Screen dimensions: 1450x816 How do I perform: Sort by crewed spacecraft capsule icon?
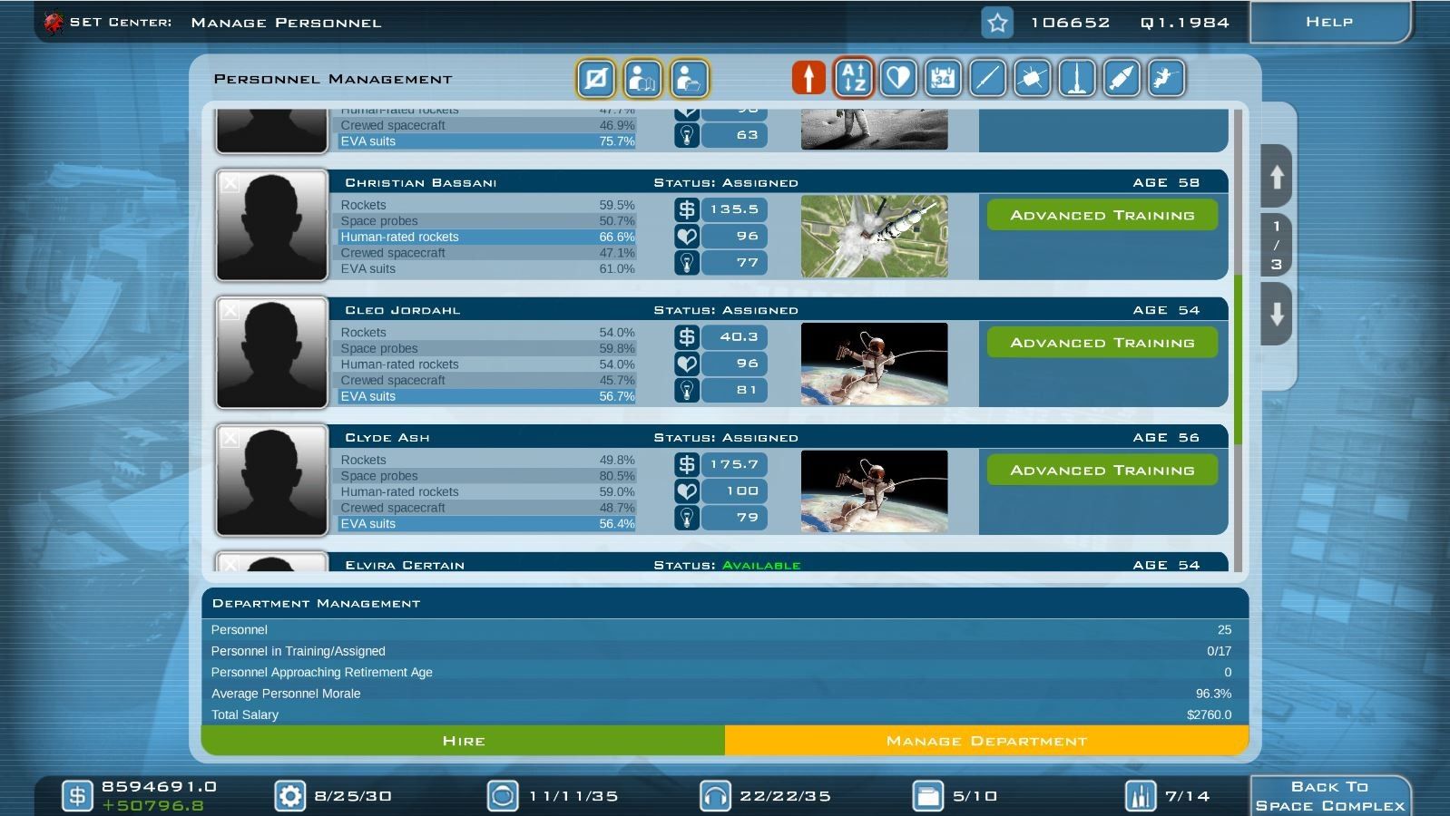click(1122, 78)
